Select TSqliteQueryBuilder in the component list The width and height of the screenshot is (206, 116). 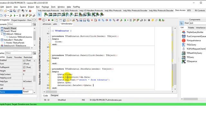195,32
